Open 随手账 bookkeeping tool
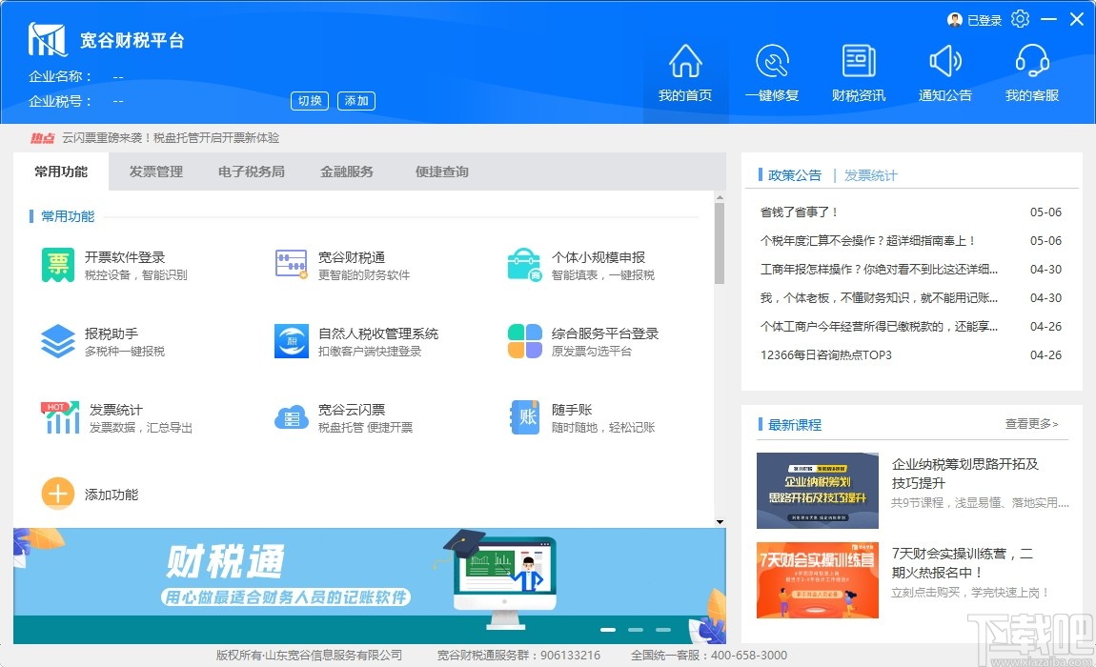The width and height of the screenshot is (1096, 667). [562, 416]
